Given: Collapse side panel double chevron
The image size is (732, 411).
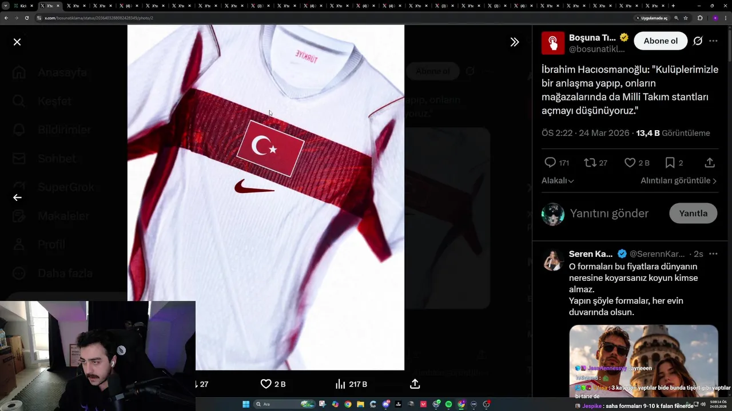Looking at the screenshot, I should (515, 42).
